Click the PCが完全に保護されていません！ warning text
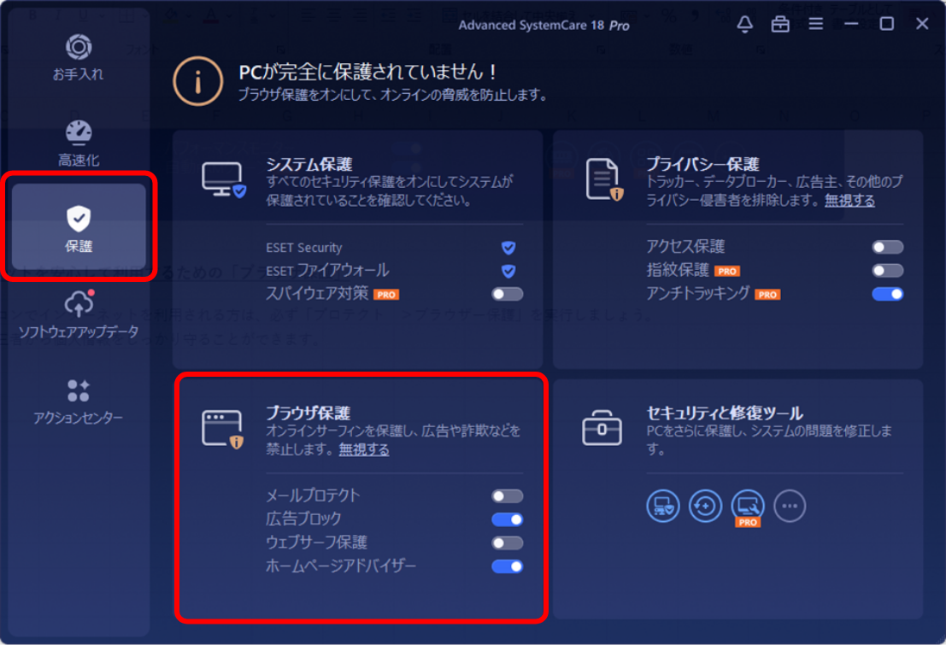The height and width of the screenshot is (645, 946). (368, 73)
